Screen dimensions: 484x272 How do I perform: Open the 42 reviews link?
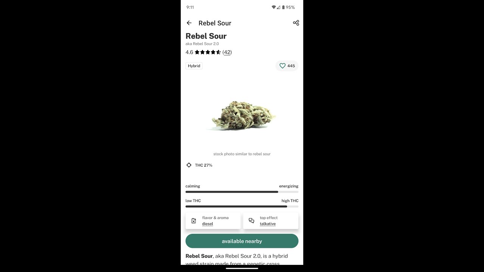pos(227,52)
